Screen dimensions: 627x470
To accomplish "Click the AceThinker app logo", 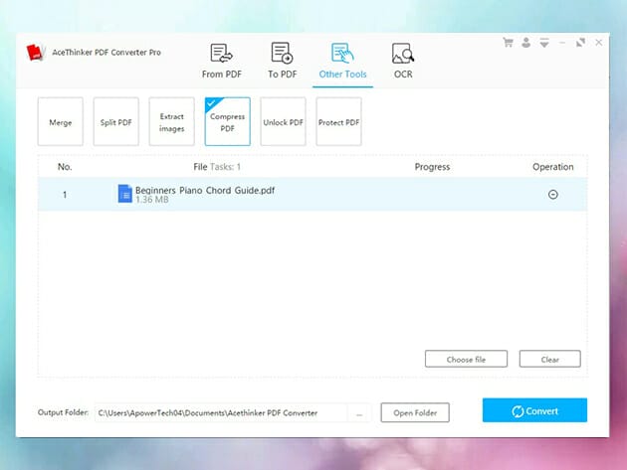I will click(38, 53).
